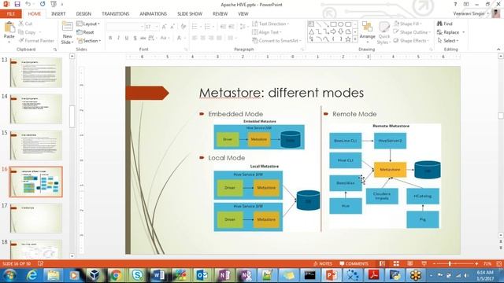
Task: Click the Cut scissors icon
Action: [21, 24]
